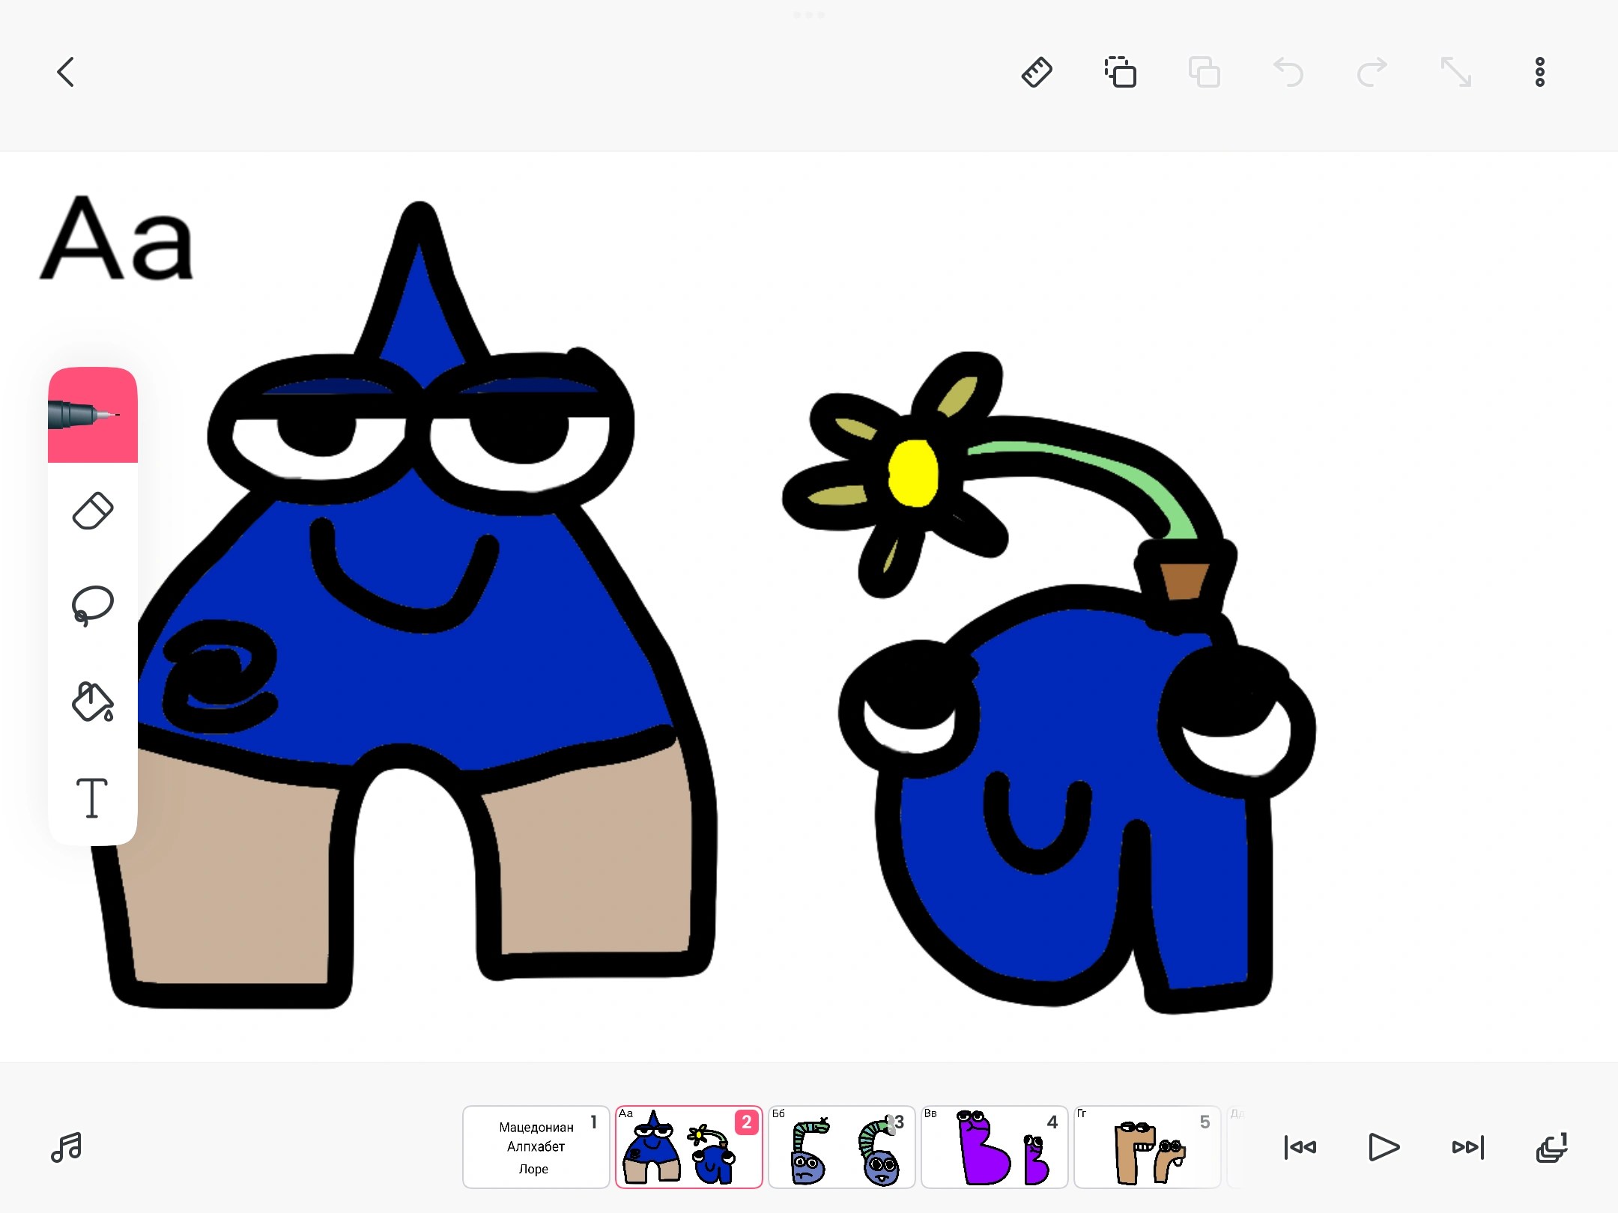This screenshot has height=1213, width=1618.
Task: Select the Lasso selection tool
Action: tap(93, 606)
